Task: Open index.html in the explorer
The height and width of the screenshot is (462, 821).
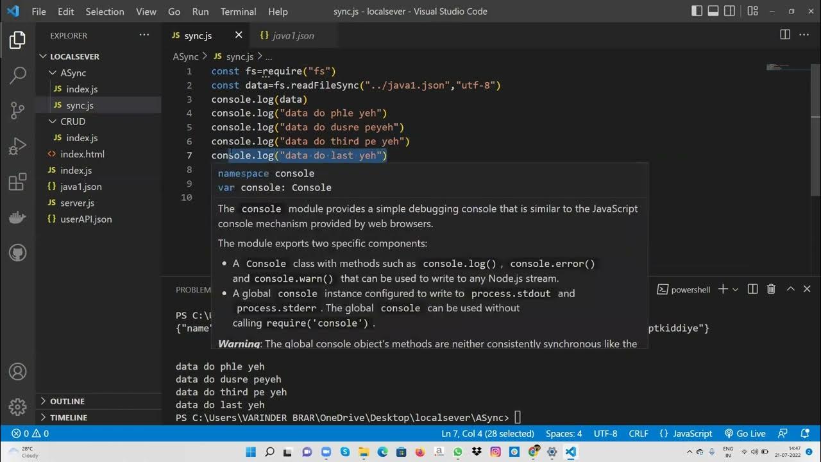Action: click(98, 154)
